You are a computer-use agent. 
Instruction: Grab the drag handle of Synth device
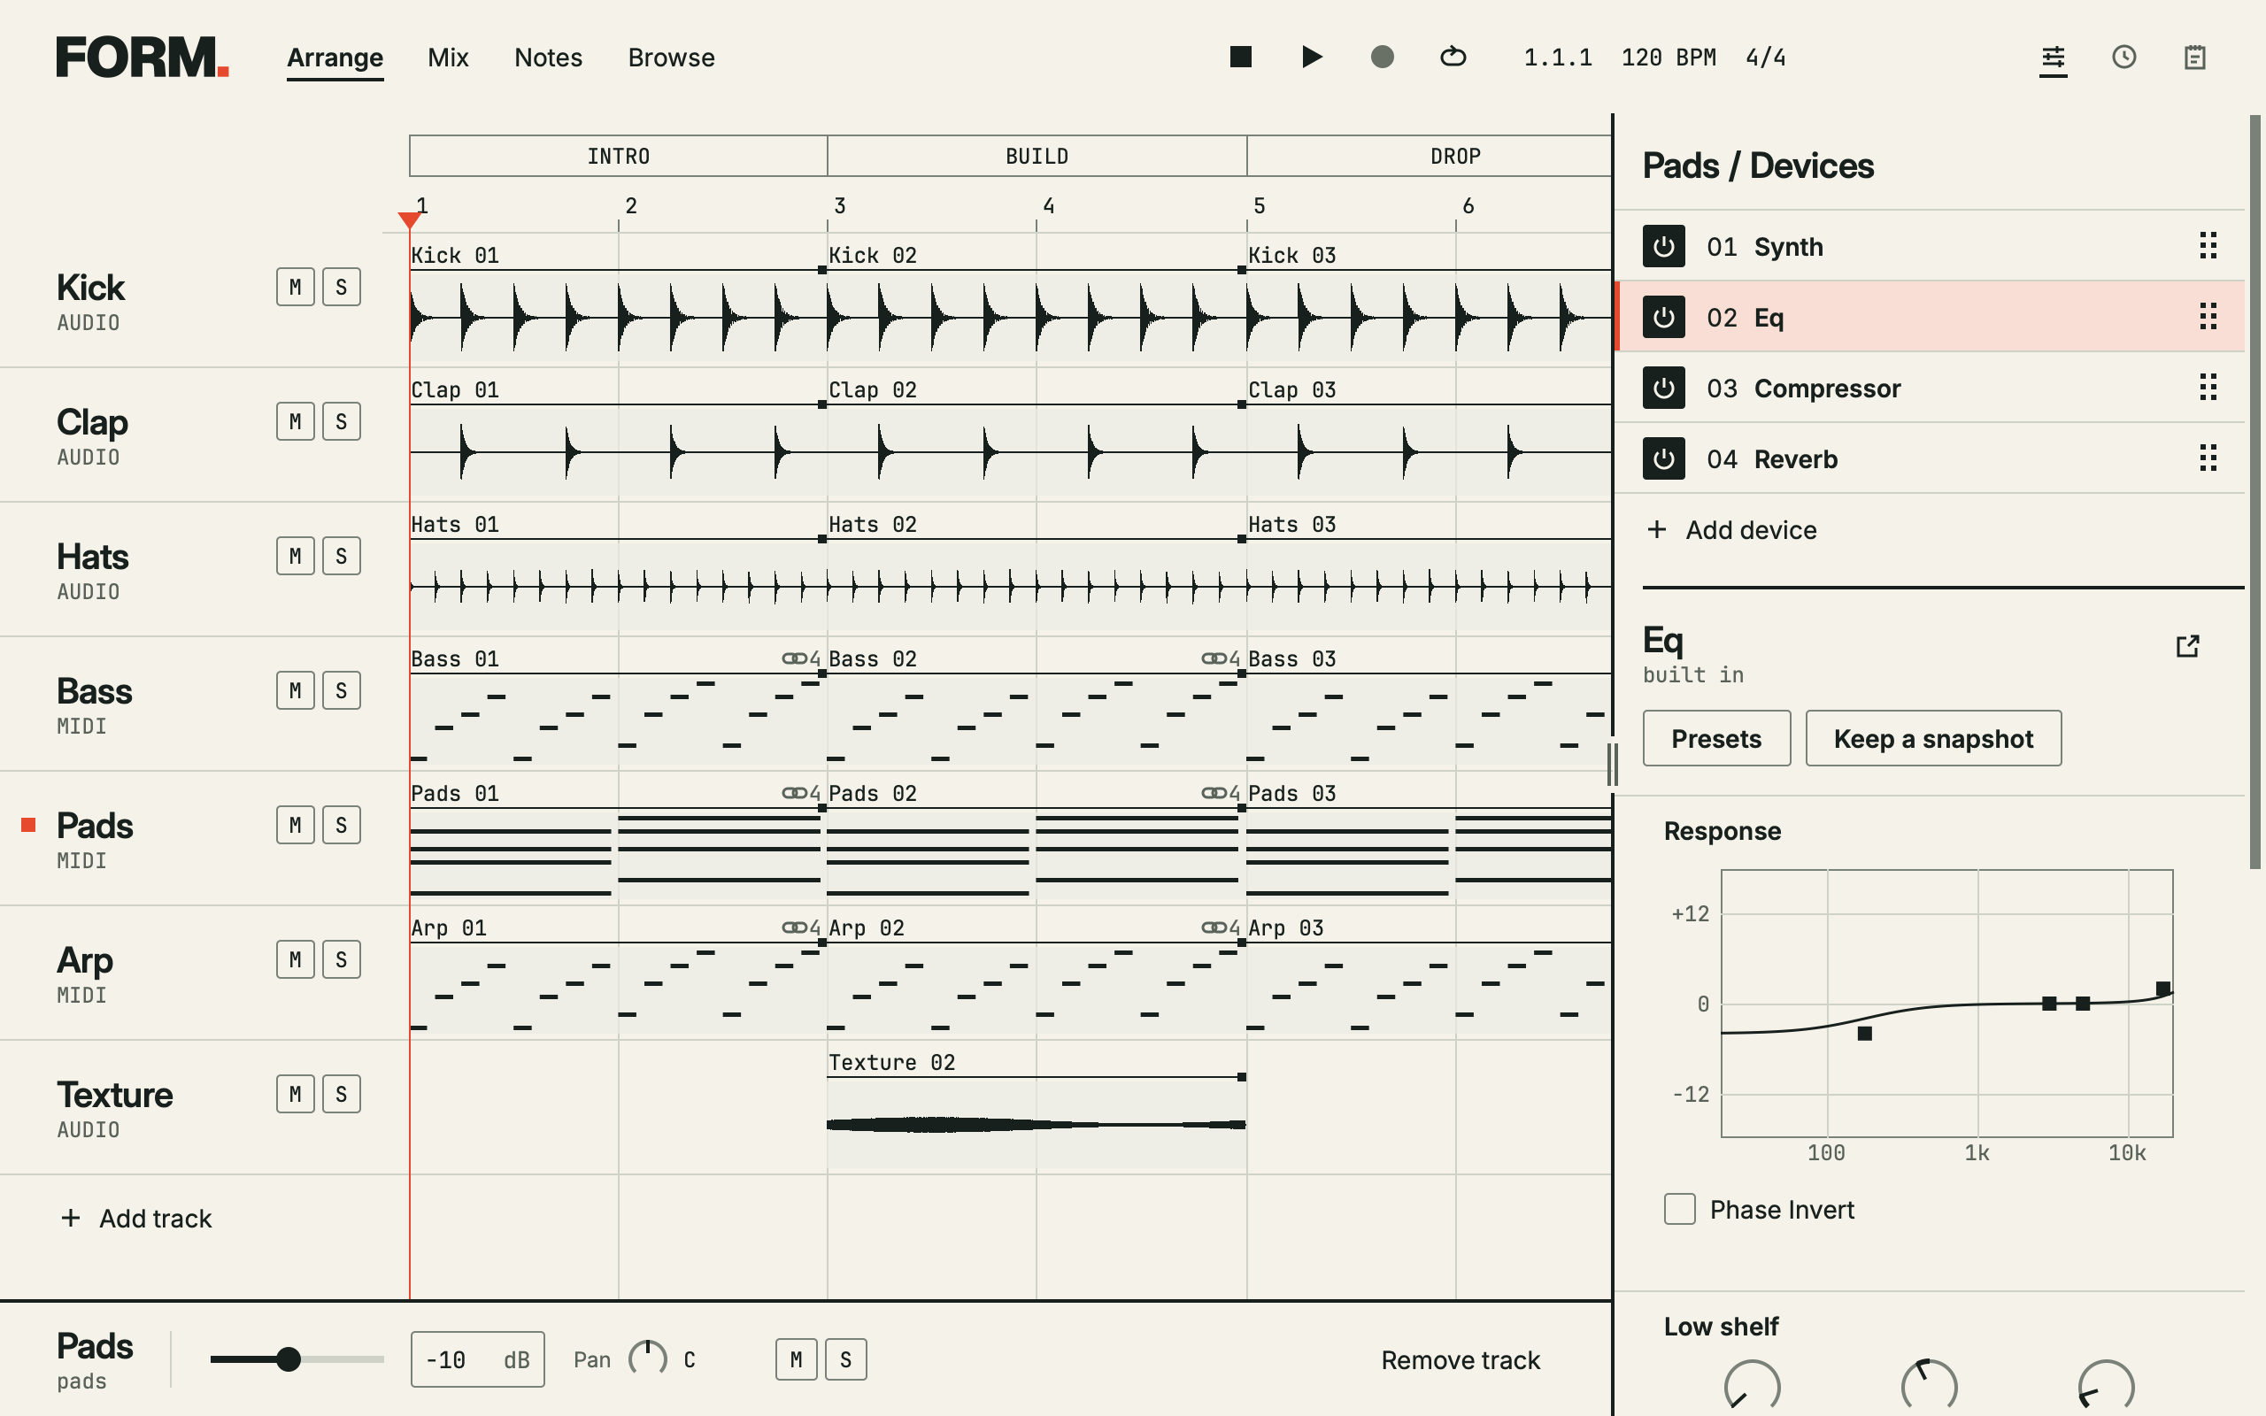[x=2208, y=246]
